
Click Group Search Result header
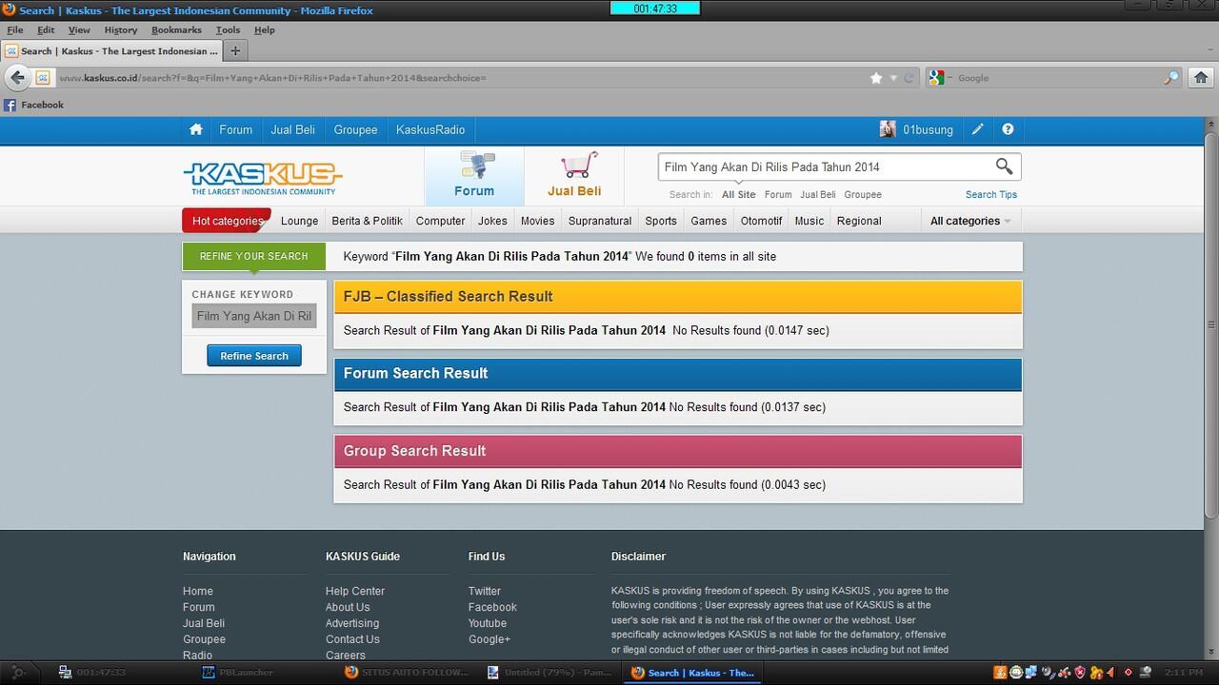point(678,451)
